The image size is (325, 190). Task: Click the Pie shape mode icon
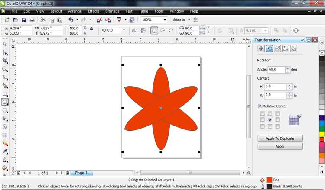(x=162, y=31)
